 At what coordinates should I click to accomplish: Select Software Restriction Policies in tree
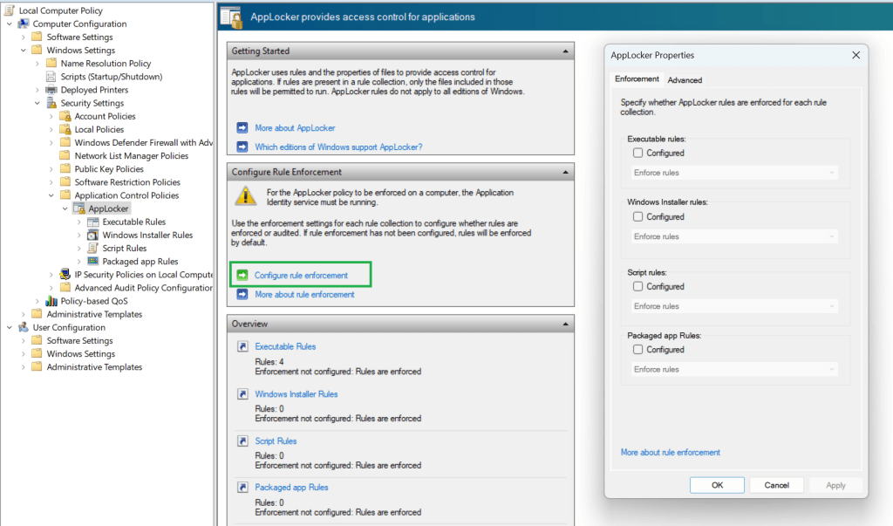click(x=127, y=182)
